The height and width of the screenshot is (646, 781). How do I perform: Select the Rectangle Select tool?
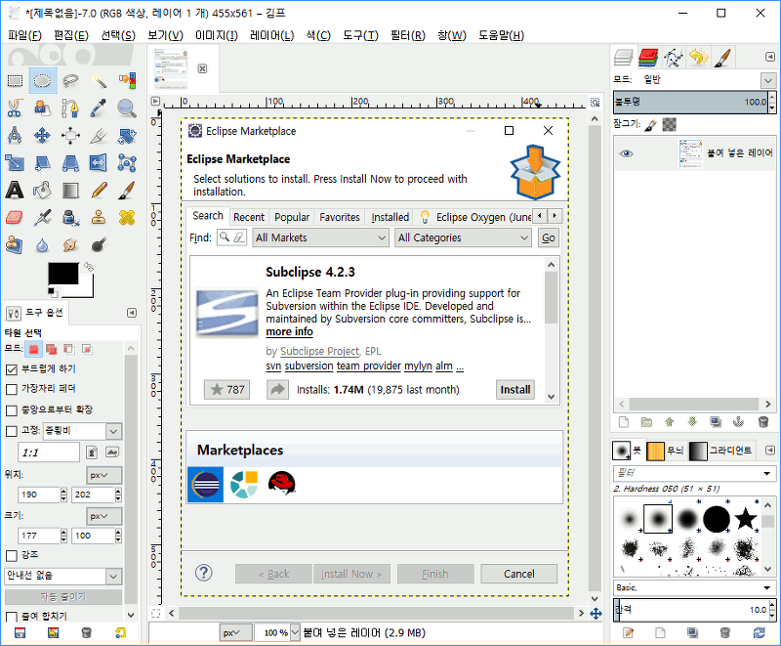(15, 81)
